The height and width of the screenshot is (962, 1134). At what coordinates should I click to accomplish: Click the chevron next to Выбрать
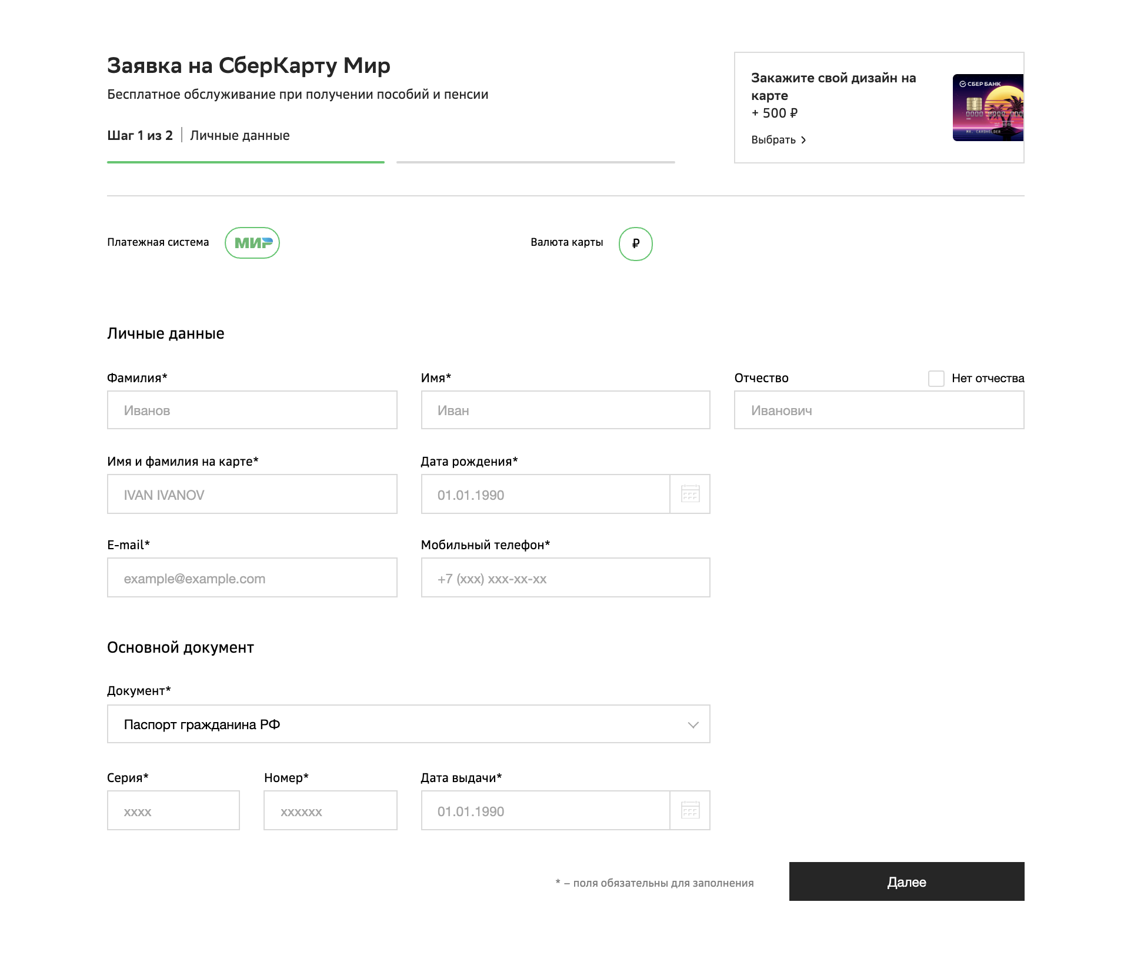(x=803, y=140)
